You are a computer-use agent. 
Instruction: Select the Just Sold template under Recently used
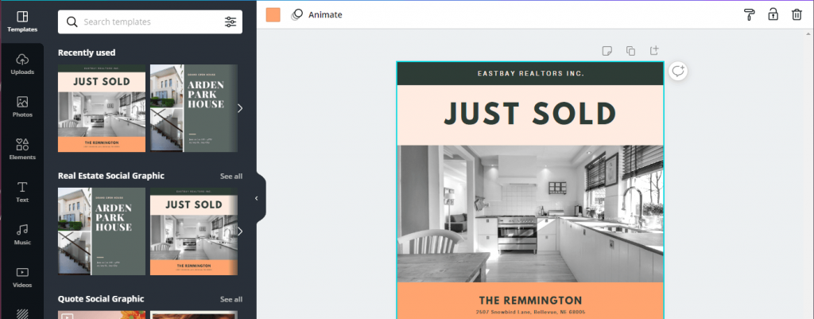coord(102,108)
